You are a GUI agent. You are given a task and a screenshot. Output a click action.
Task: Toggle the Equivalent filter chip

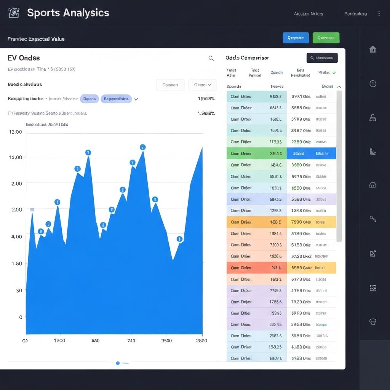tap(116, 99)
